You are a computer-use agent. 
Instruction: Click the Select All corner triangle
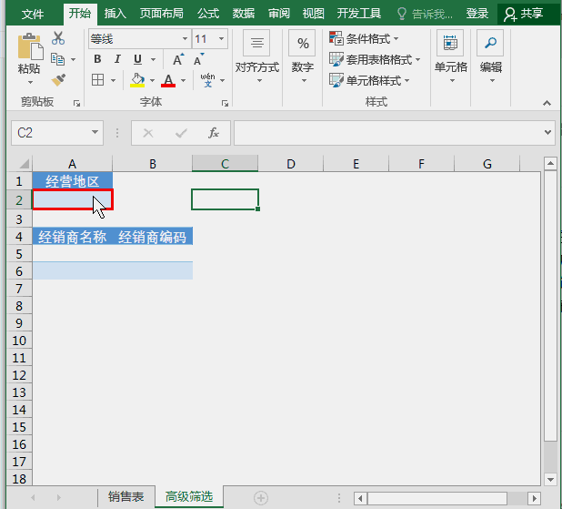point(24,164)
